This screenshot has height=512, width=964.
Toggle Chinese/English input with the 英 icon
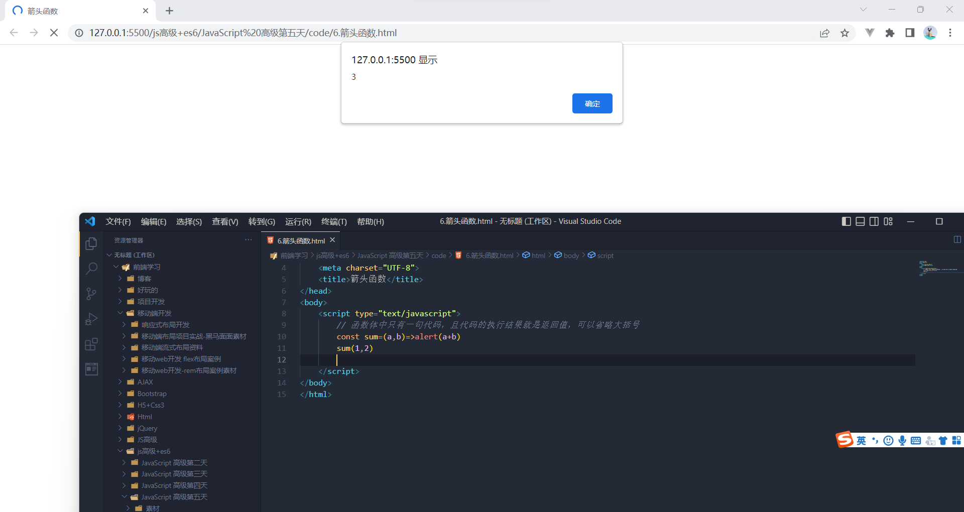pyautogui.click(x=861, y=440)
